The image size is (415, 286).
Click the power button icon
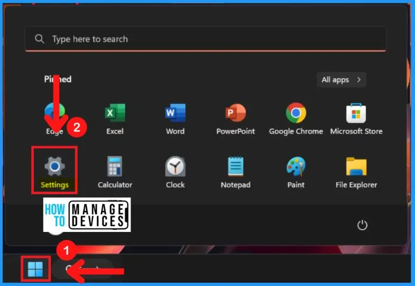[x=362, y=225]
